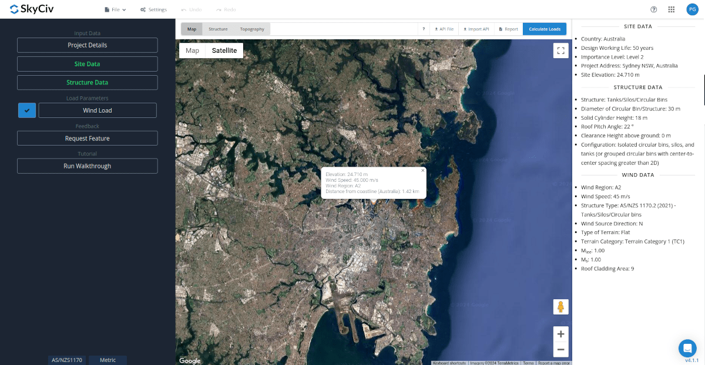
Task: Zoom out the map with minus button
Action: 561,349
